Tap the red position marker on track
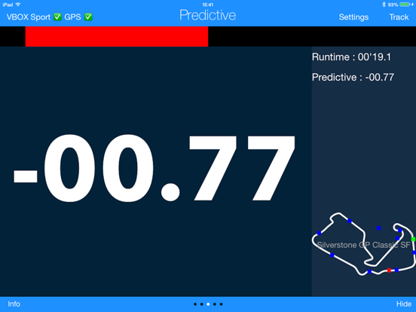The height and width of the screenshot is (312, 416). tap(389, 271)
